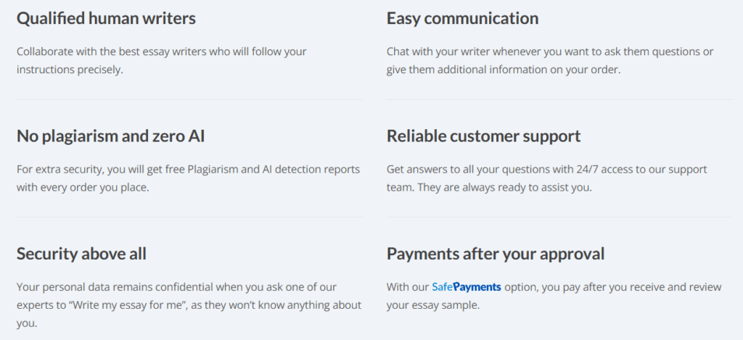Click the divider under the Easy communication description
Image resolution: width=743 pixels, height=340 pixels.
(x=559, y=99)
